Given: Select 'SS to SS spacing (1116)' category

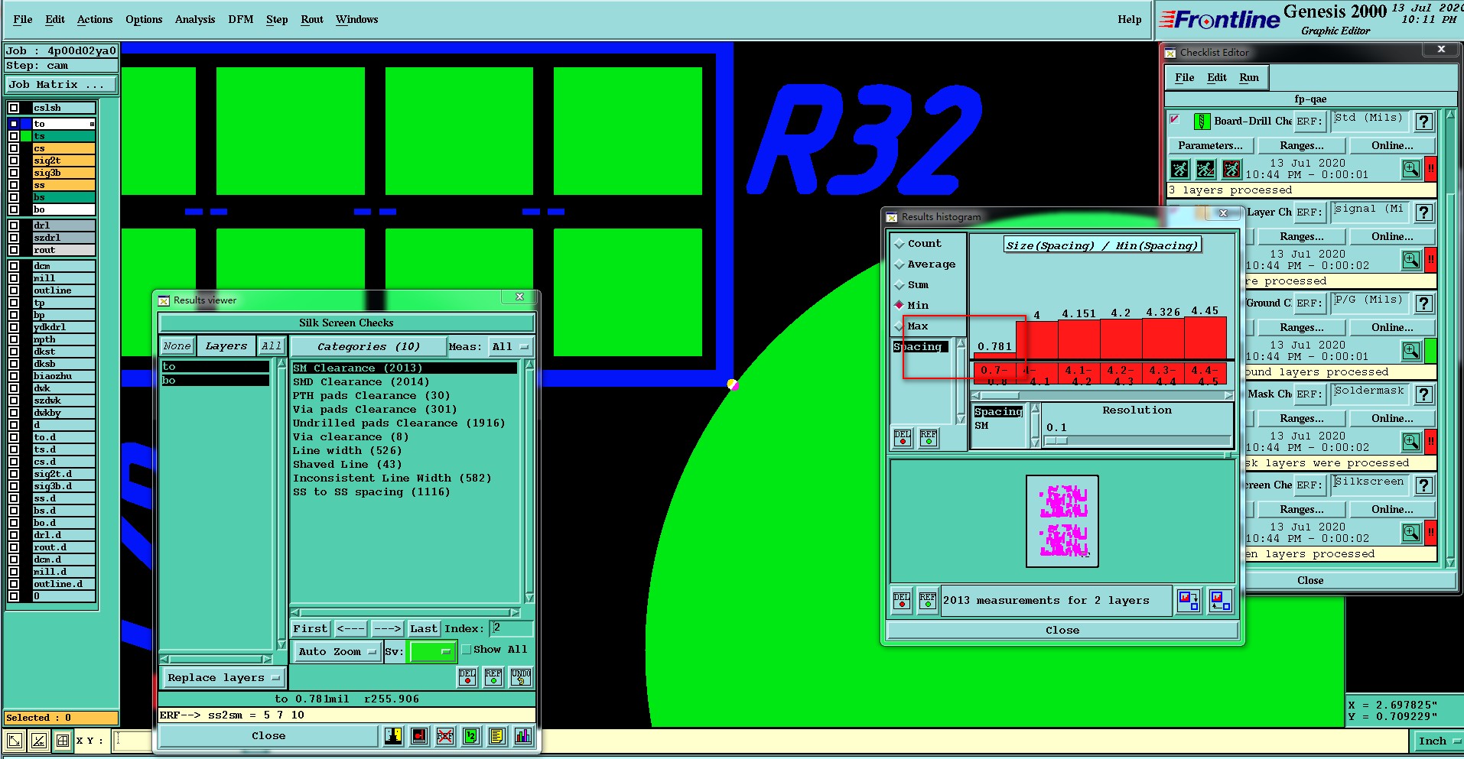Looking at the screenshot, I should coord(372,492).
